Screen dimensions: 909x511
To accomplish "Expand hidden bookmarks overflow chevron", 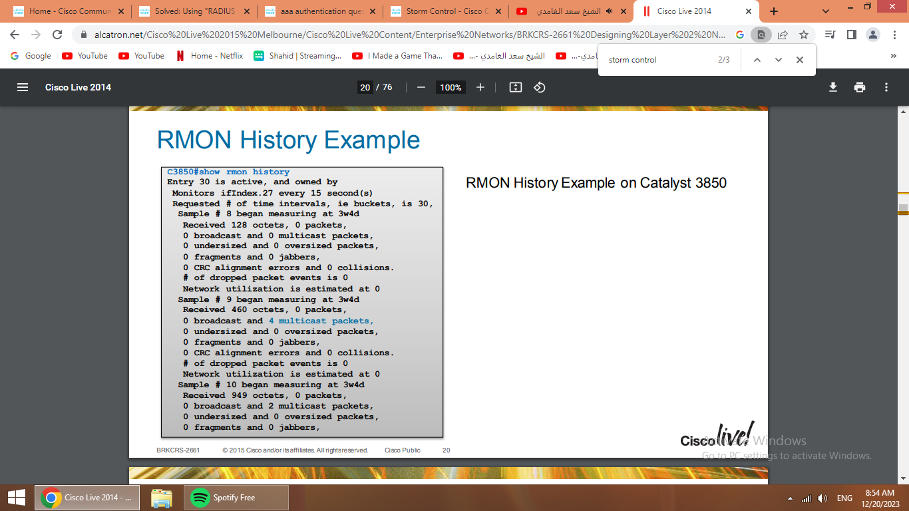I will point(893,57).
